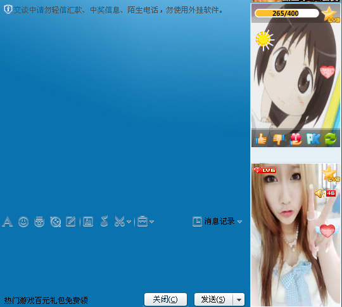Click the speaker icon with 46
This screenshot has height=307, width=342.
pyautogui.click(x=325, y=193)
